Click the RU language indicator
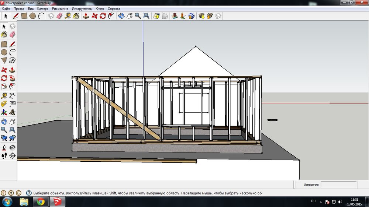369x207 pixels. [x=313, y=201]
